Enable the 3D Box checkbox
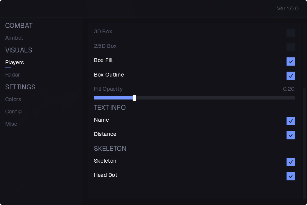This screenshot has width=307, height=205. pyautogui.click(x=291, y=33)
